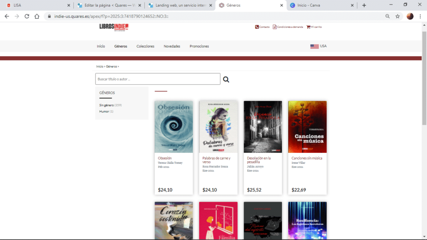Click the Libros Indie logo
The image size is (427, 240).
tap(114, 27)
